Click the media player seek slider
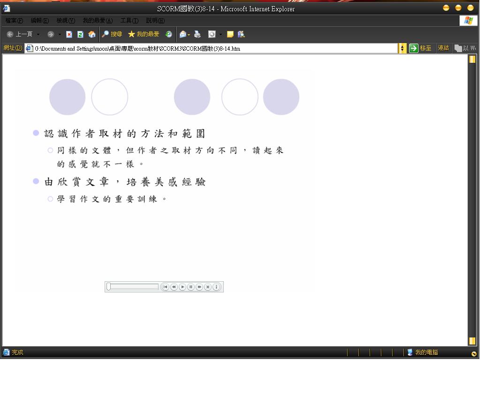 (133, 287)
